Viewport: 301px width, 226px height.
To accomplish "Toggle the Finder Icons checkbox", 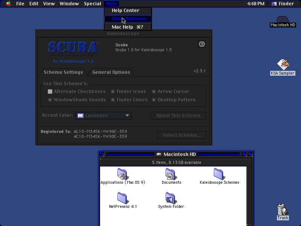I will [x=113, y=92].
